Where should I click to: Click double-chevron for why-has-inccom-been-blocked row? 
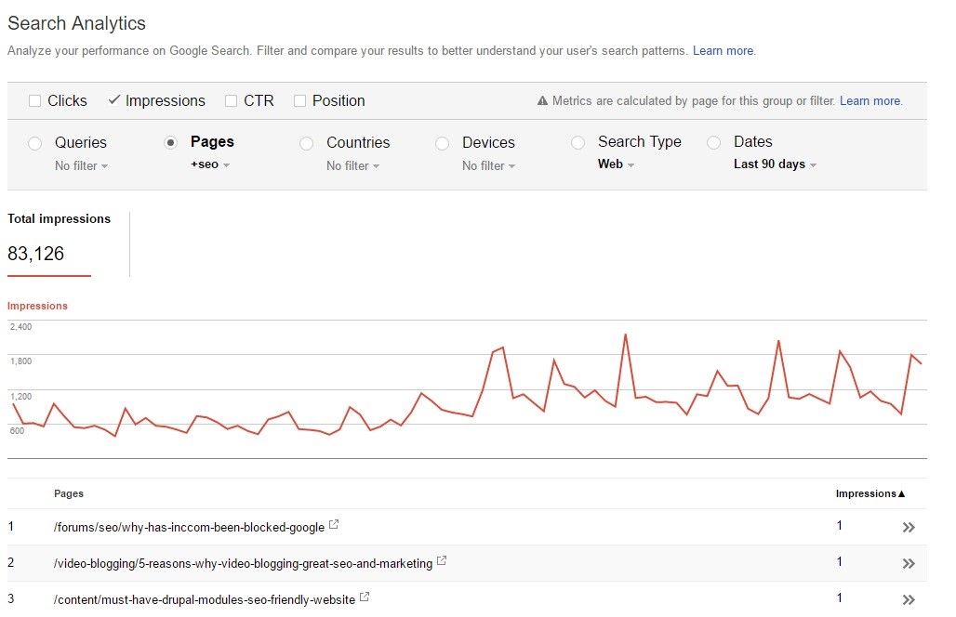pos(909,528)
